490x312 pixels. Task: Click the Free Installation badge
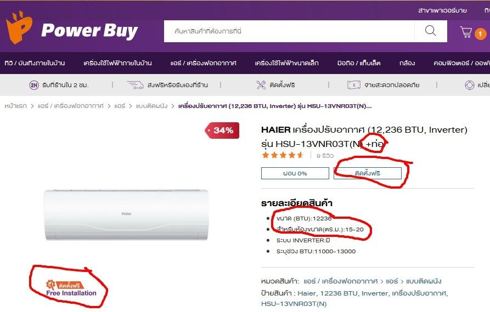click(x=71, y=288)
